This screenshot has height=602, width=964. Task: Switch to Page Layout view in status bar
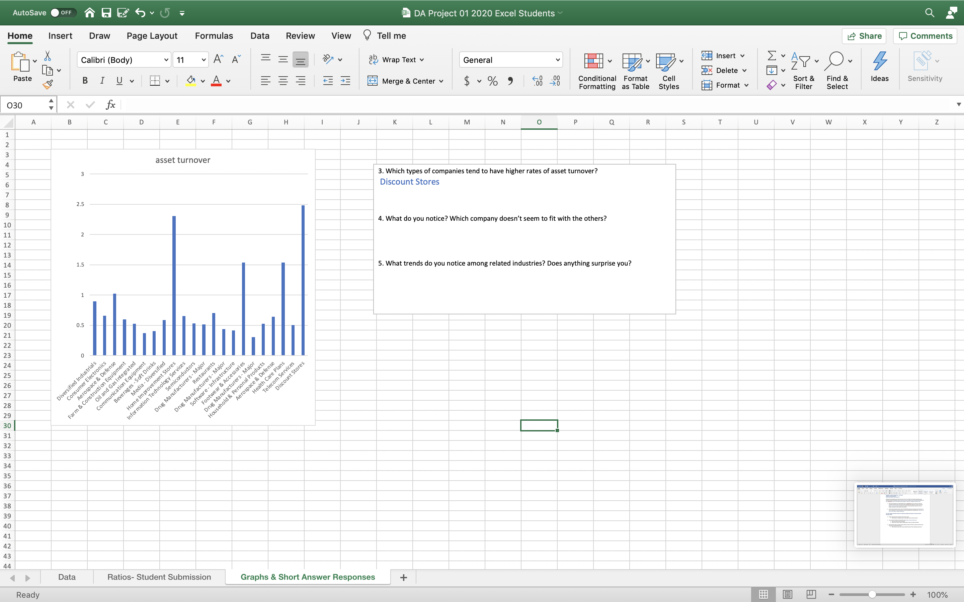[787, 594]
